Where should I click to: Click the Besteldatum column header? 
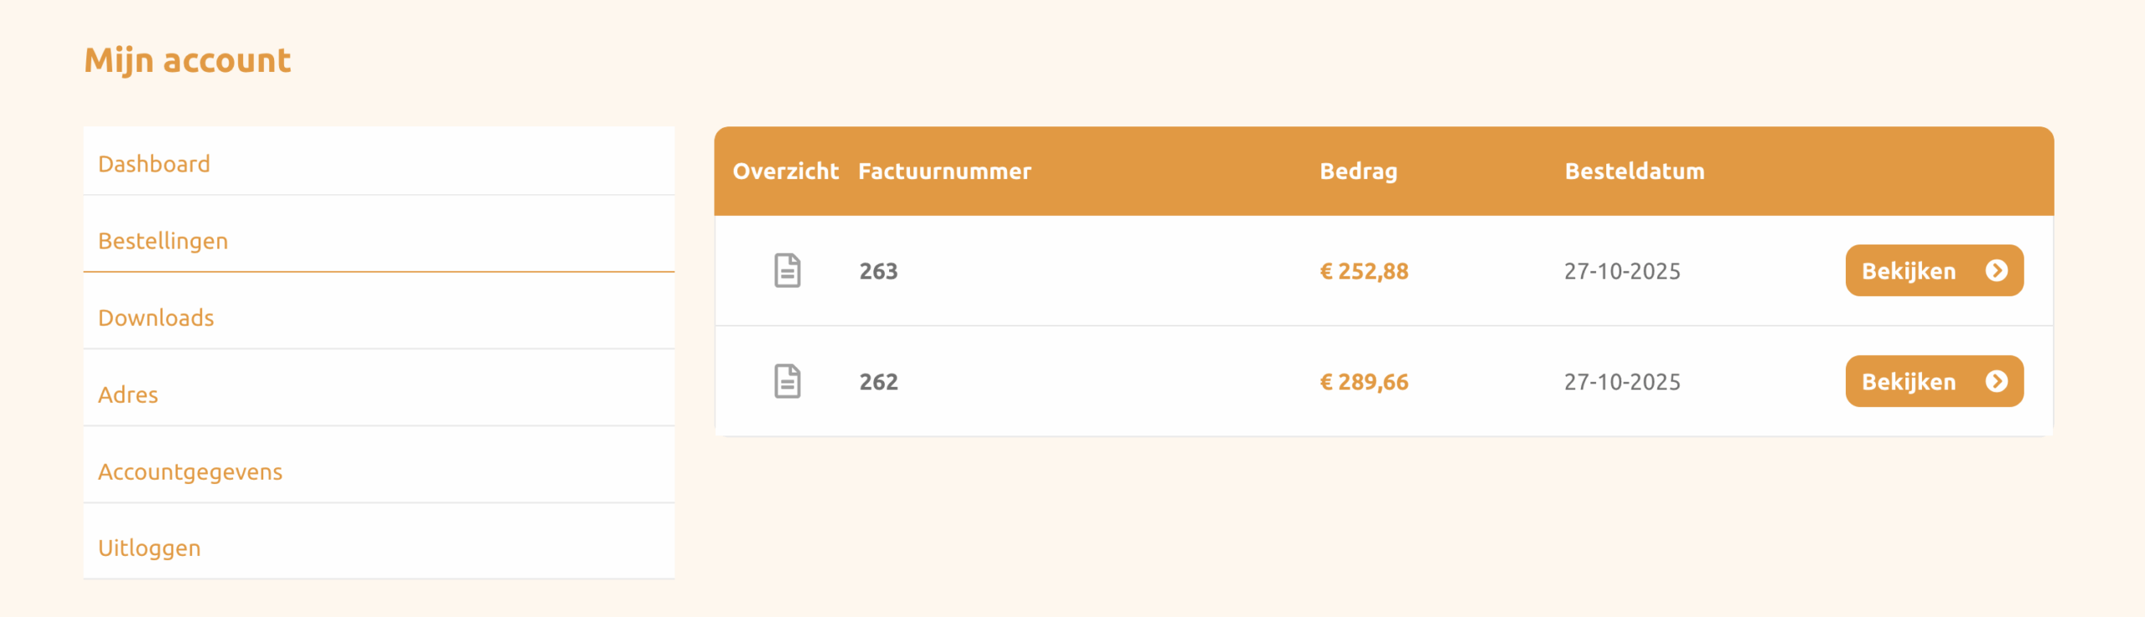[1634, 172]
